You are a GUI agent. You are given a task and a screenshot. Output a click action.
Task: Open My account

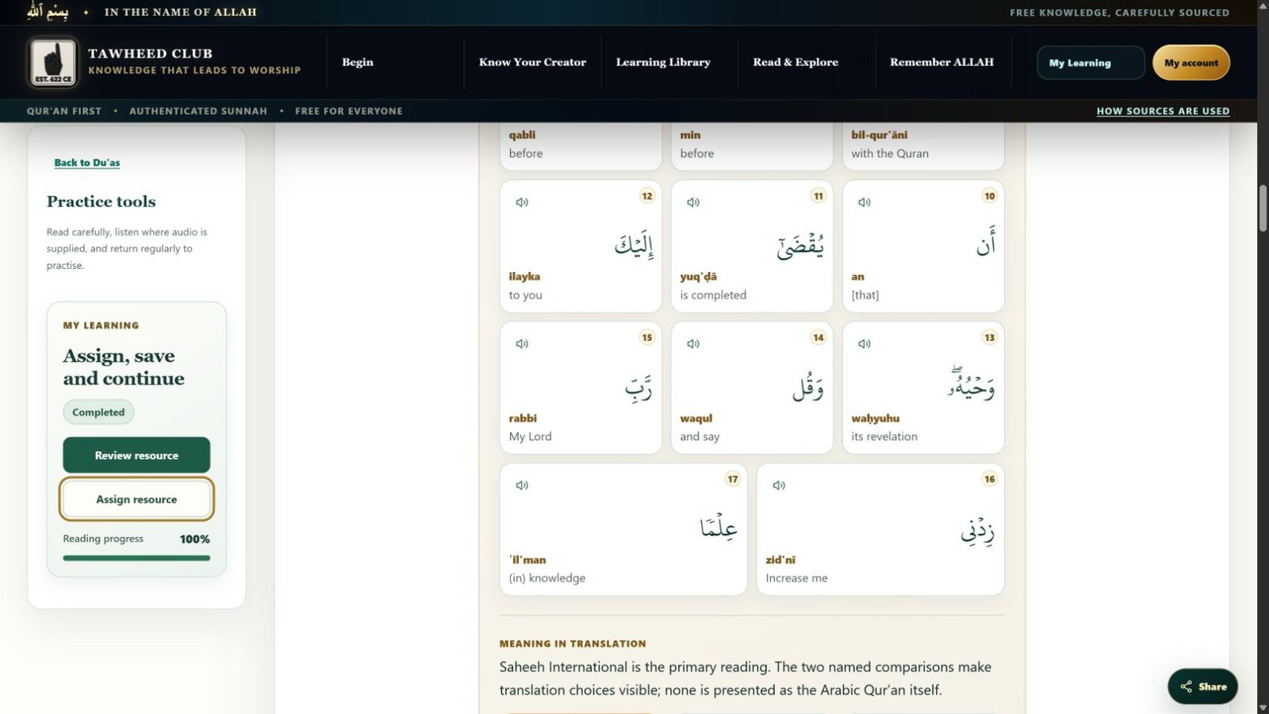click(1191, 63)
